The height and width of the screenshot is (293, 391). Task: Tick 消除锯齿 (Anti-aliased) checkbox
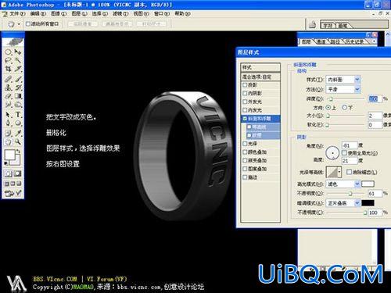(349, 172)
